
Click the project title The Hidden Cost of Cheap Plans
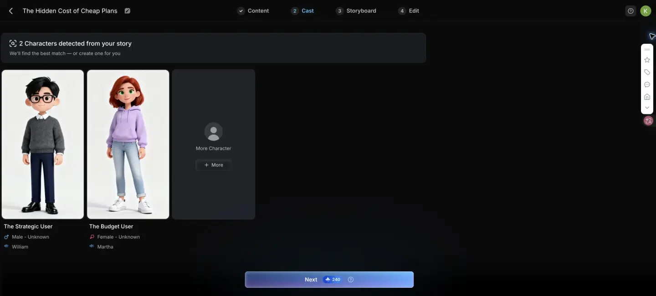click(70, 11)
